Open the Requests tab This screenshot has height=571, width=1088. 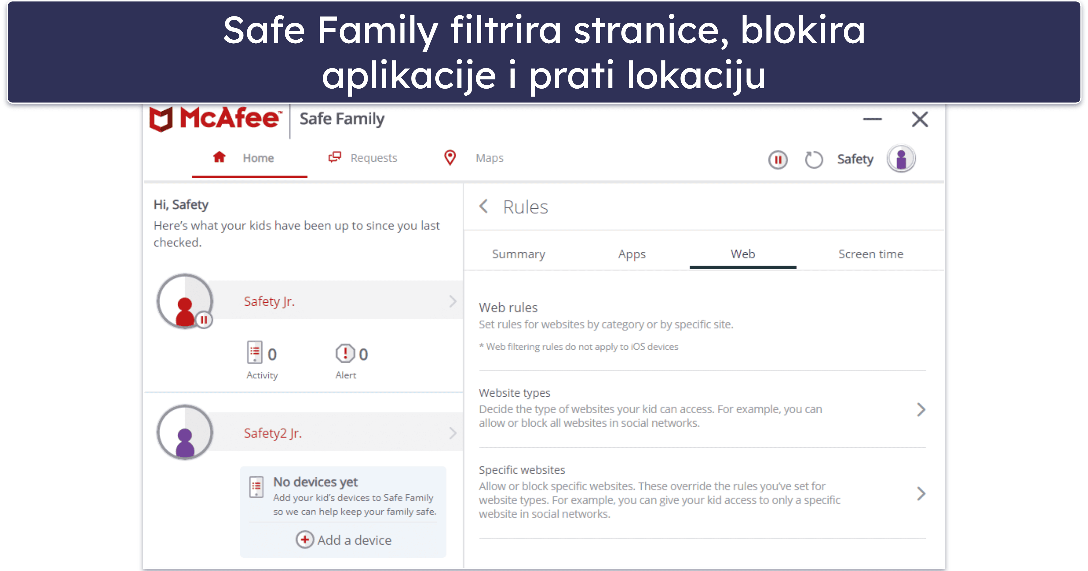click(x=363, y=158)
